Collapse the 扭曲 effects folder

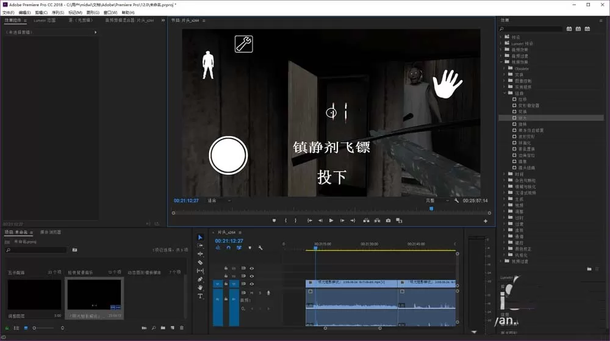[x=504, y=93]
